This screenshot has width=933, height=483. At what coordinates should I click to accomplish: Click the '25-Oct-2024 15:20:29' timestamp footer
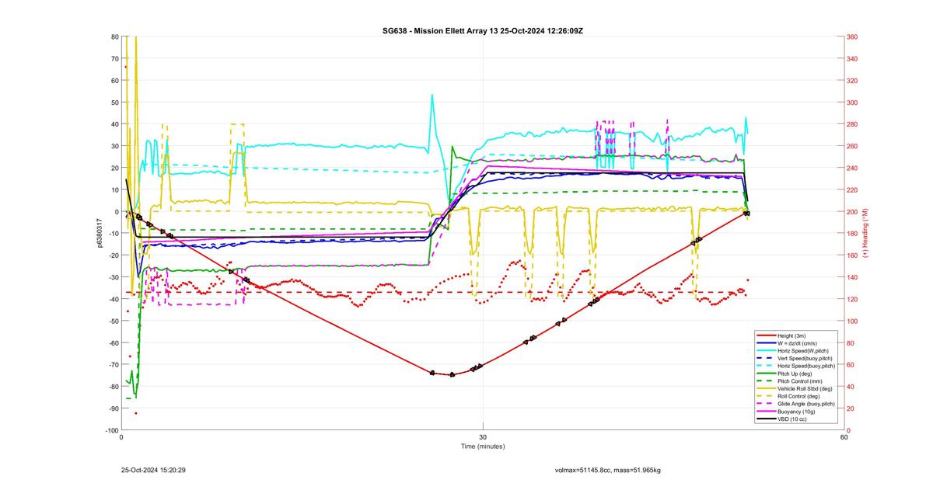pos(153,470)
